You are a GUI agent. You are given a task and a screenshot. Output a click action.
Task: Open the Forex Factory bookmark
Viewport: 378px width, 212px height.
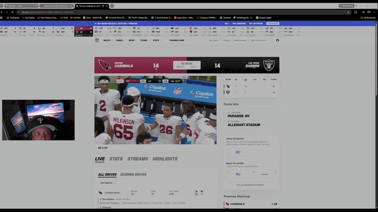click(x=47, y=18)
